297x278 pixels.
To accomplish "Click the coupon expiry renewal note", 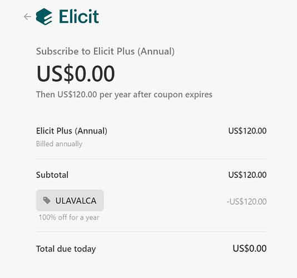I will [124, 95].
